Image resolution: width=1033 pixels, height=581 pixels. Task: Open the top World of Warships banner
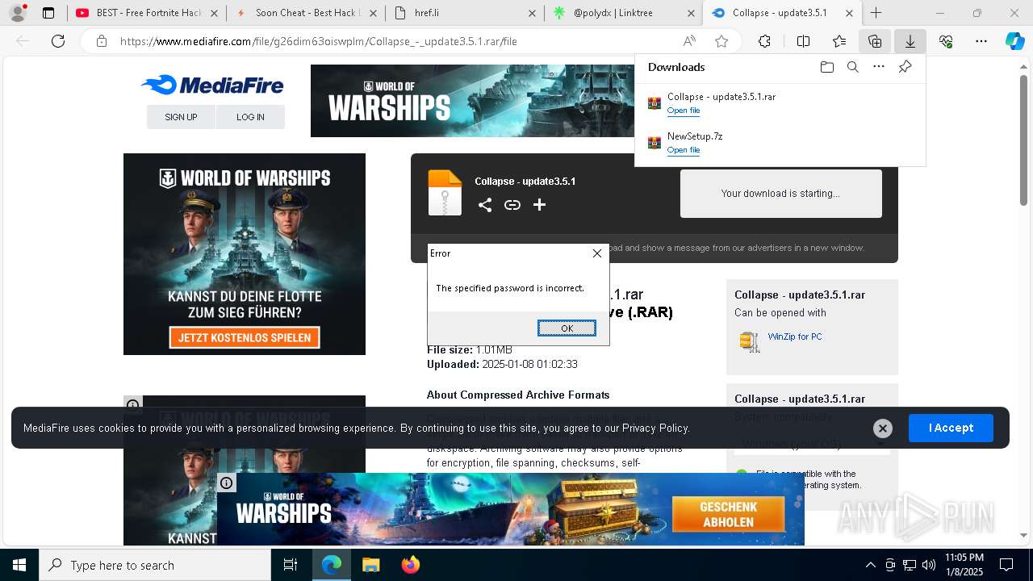click(x=473, y=101)
